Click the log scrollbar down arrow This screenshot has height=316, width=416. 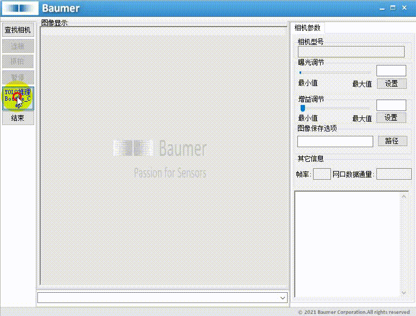pos(404,293)
